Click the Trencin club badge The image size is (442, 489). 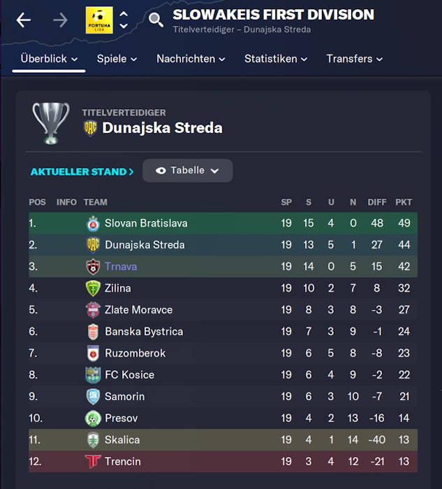click(93, 462)
